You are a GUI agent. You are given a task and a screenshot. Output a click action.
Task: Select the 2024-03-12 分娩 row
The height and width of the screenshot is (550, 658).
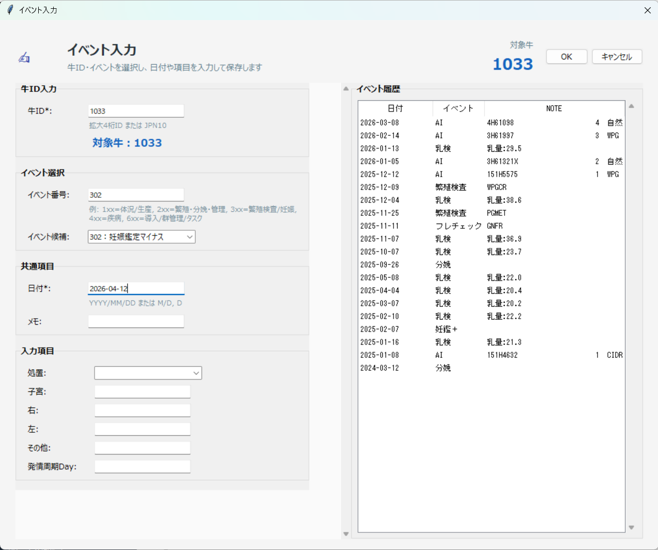[491, 368]
